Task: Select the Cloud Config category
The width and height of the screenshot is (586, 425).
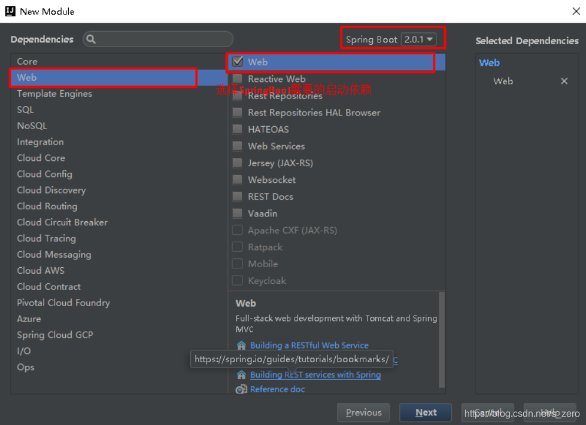Action: click(119, 174)
